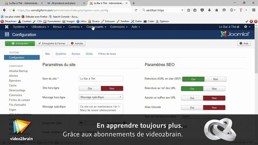Open the bookmarks list clipboard icon
258x145 pixels.
[x=195, y=10]
